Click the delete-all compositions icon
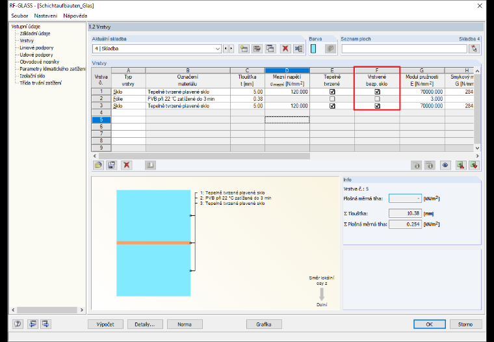 [298, 49]
